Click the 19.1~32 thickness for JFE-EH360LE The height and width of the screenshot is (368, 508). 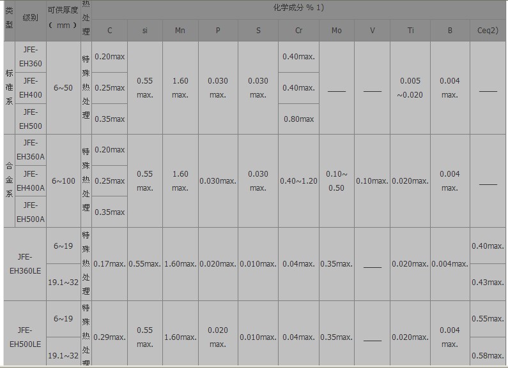(63, 282)
